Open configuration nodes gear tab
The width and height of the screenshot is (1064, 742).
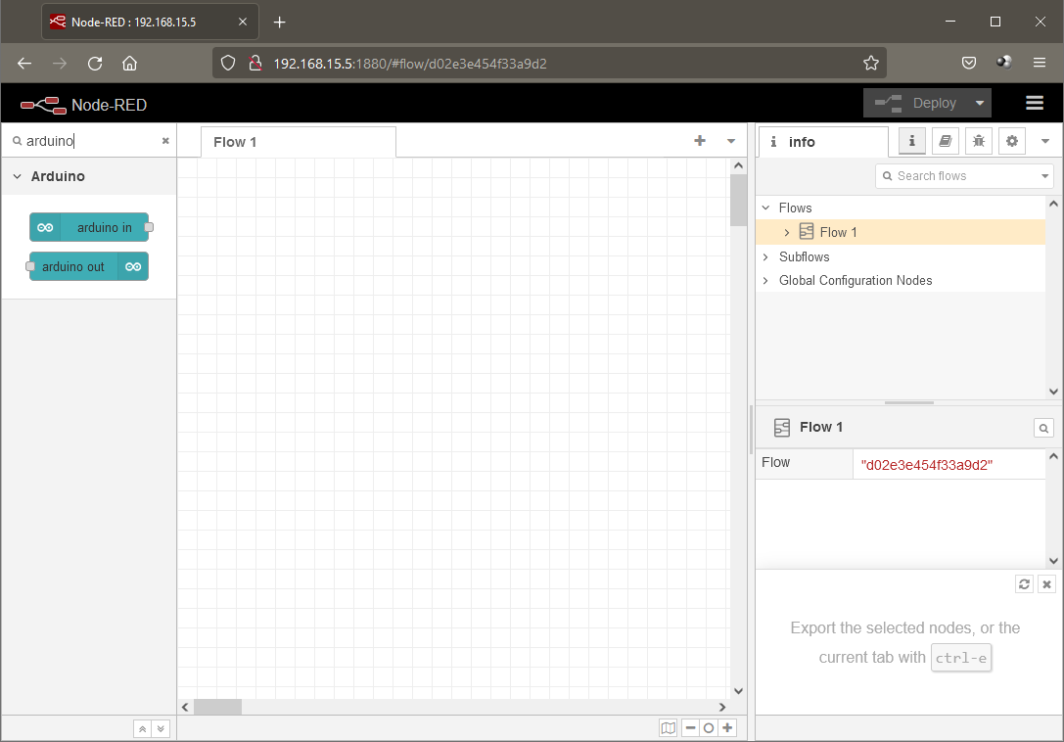coord(1012,141)
